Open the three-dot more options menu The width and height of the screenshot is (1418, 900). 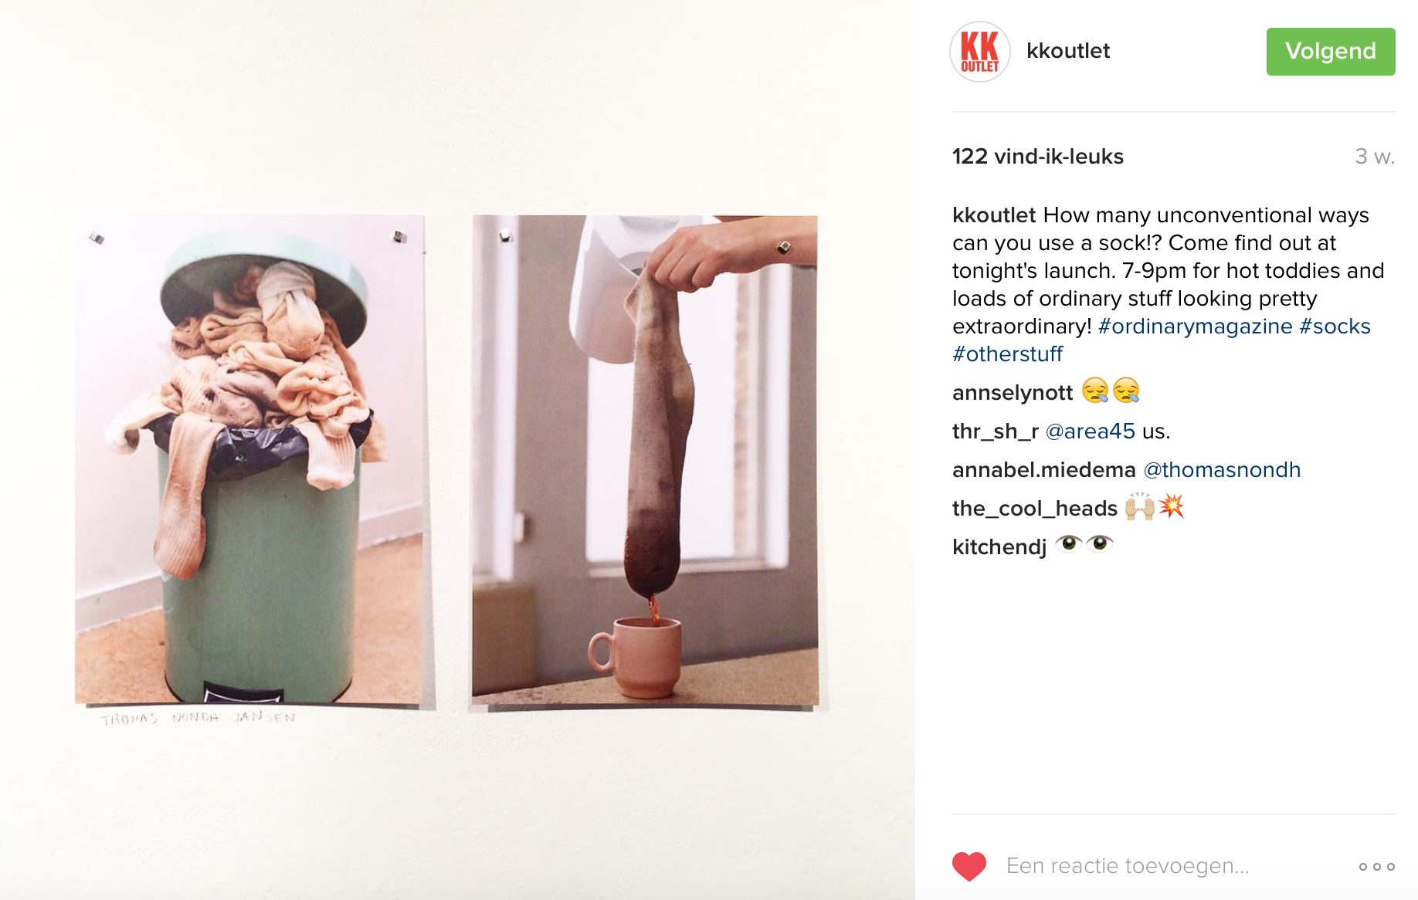tap(1376, 867)
